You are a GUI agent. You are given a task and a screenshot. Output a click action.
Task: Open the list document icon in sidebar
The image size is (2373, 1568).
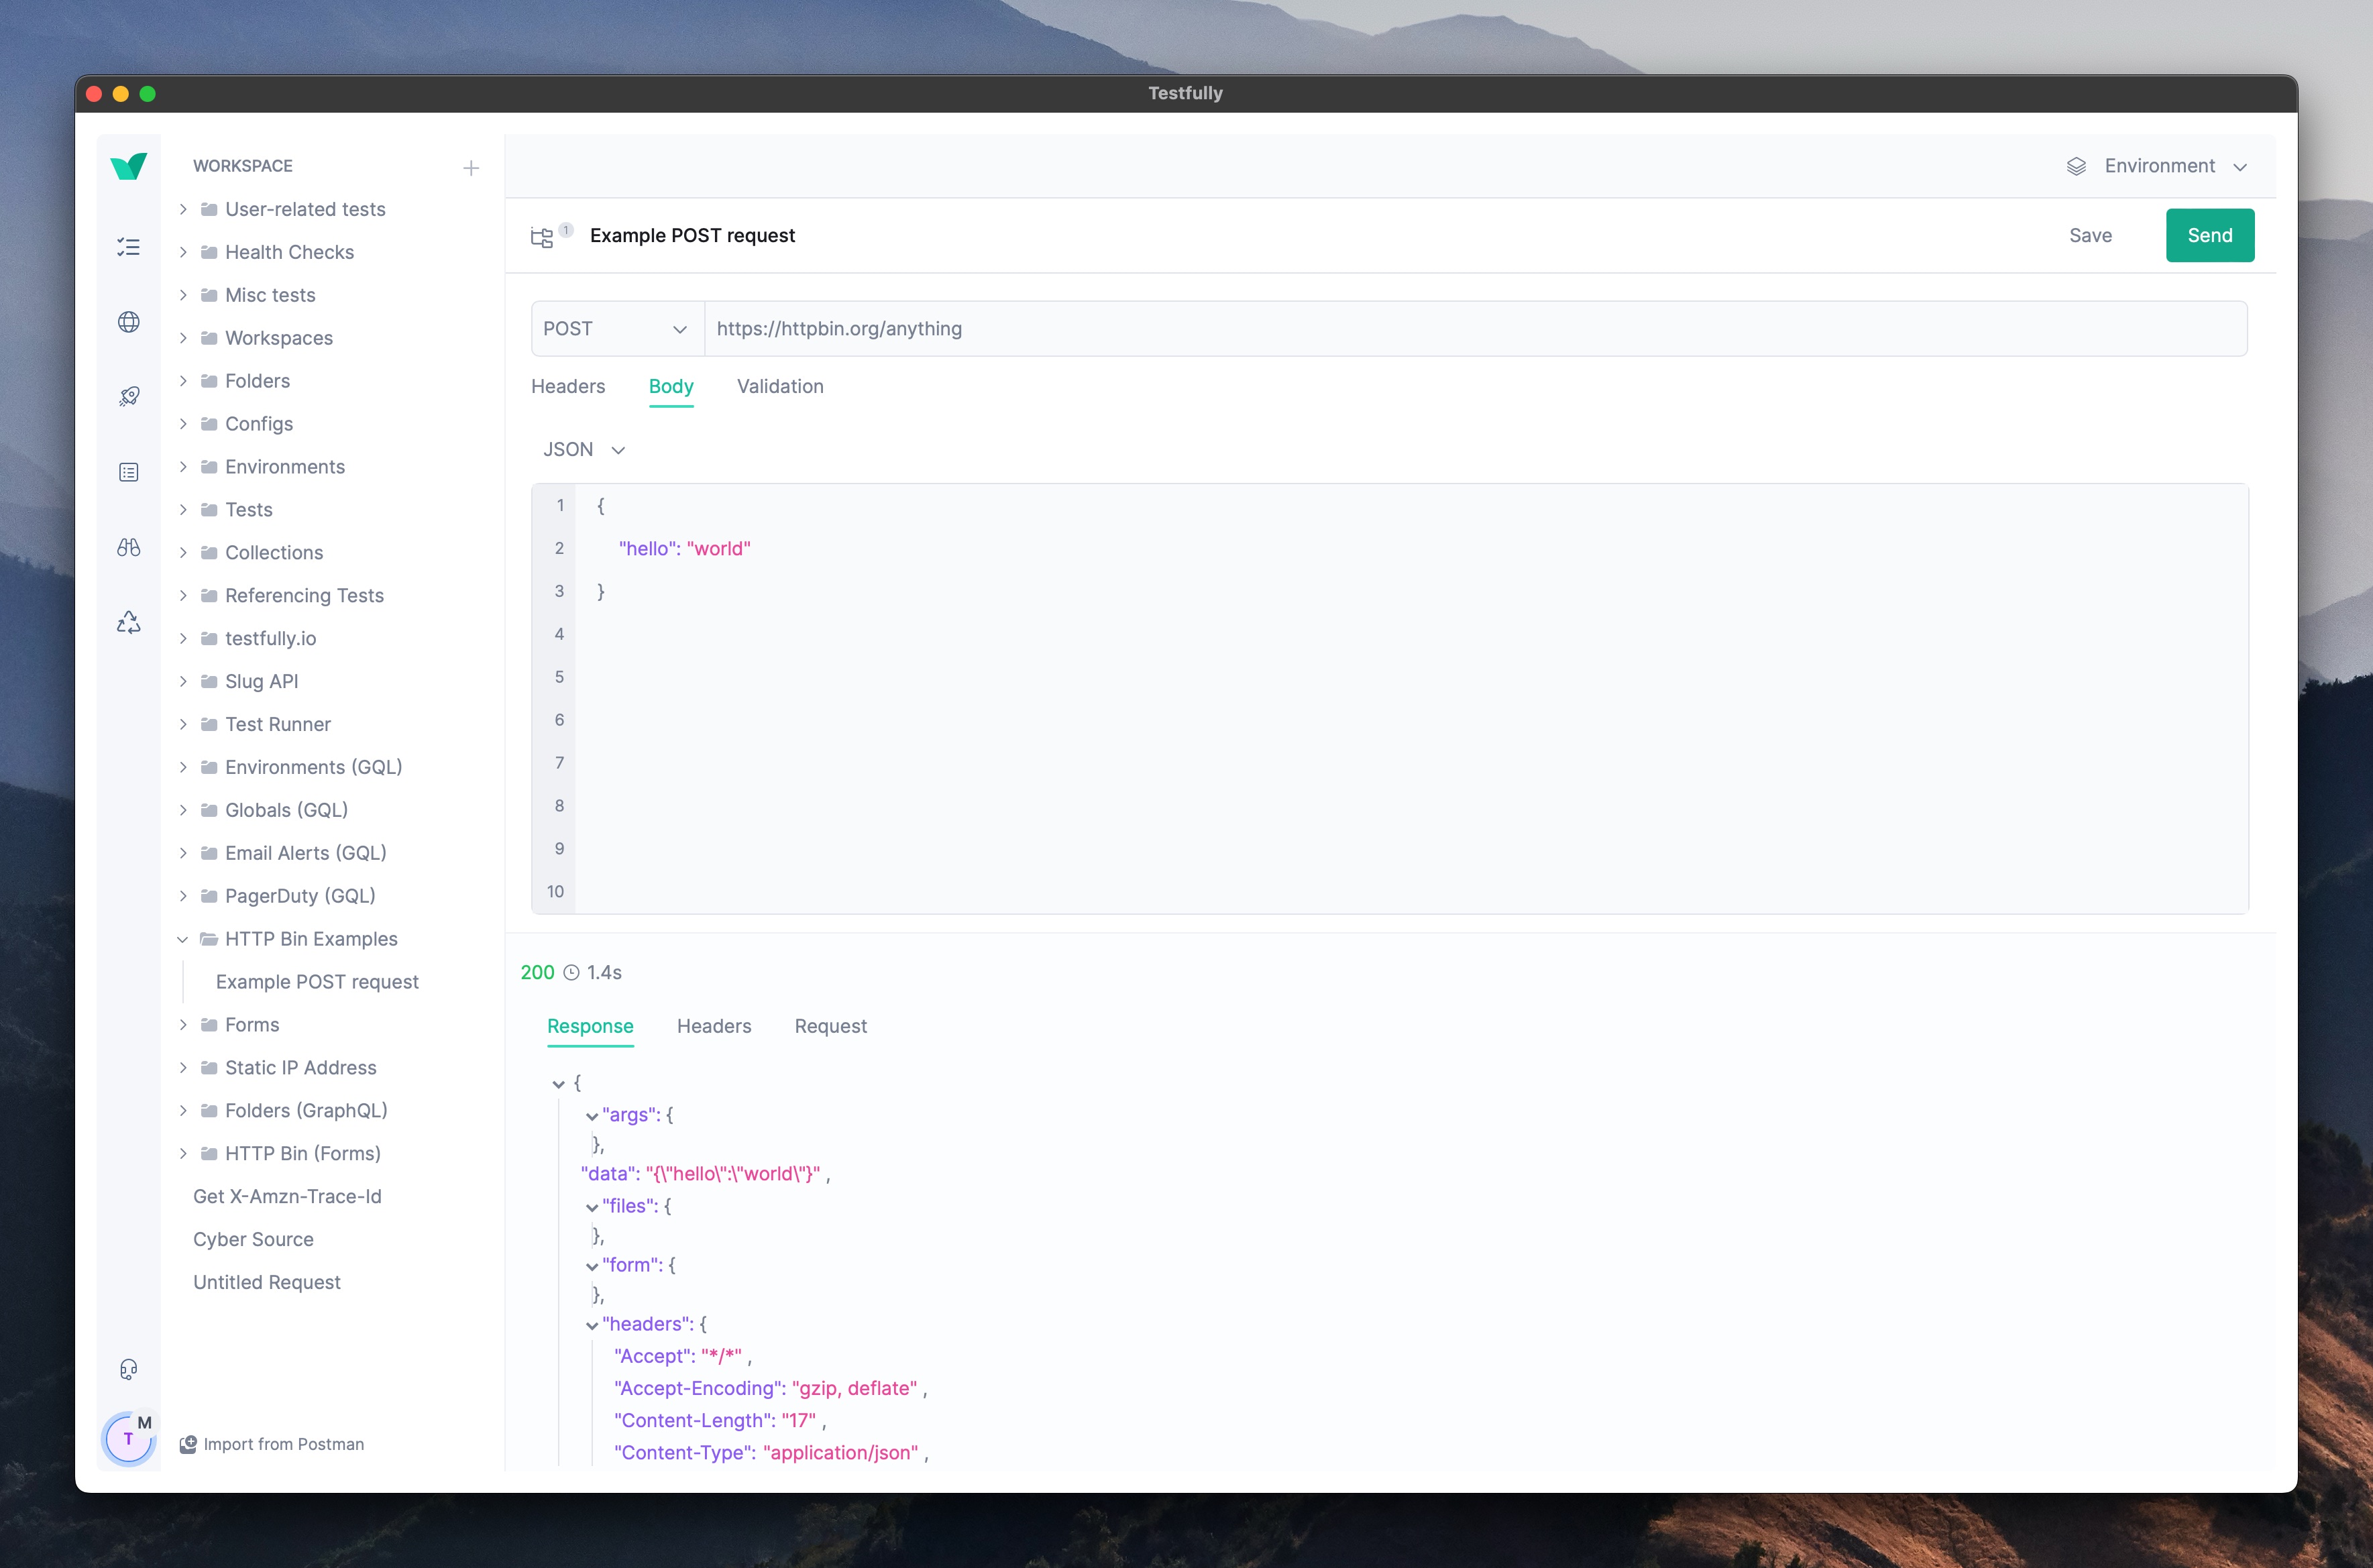129,472
